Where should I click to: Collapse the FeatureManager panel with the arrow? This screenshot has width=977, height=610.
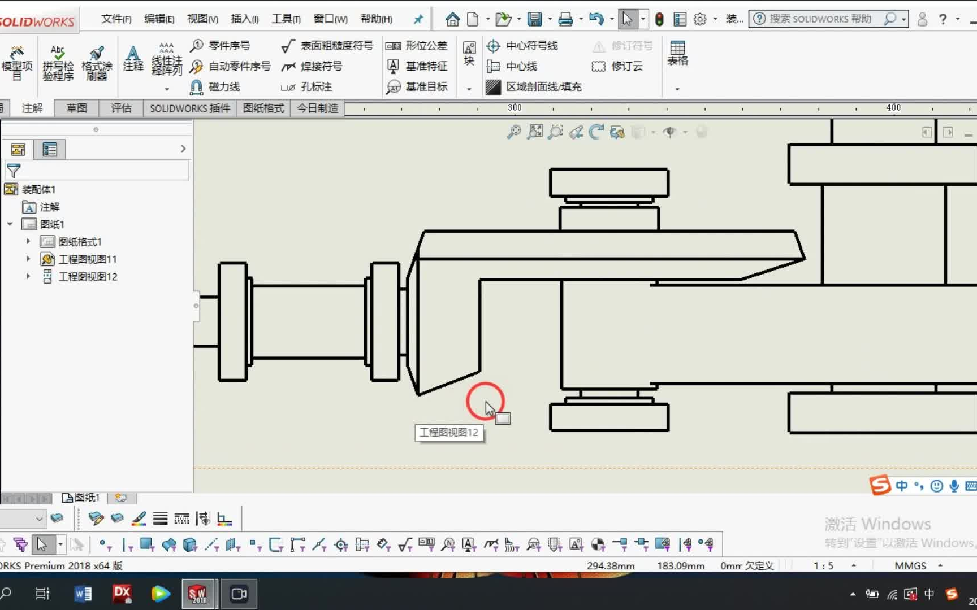(x=182, y=148)
